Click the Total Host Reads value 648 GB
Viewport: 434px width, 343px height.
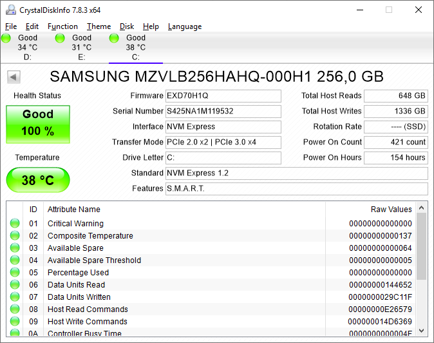(396, 96)
